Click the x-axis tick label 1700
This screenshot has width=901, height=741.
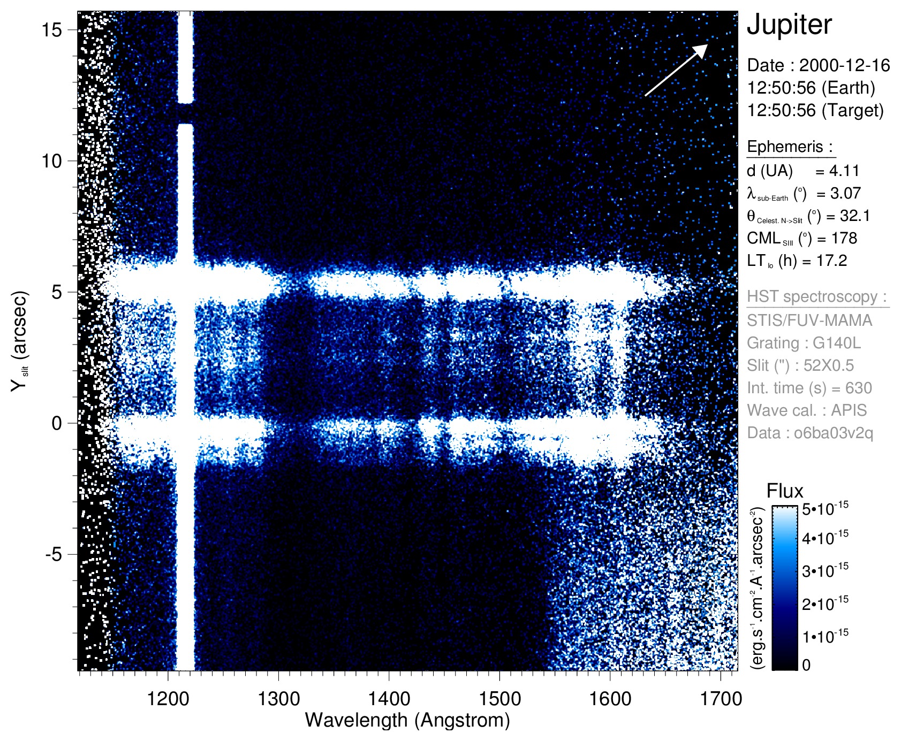(721, 699)
